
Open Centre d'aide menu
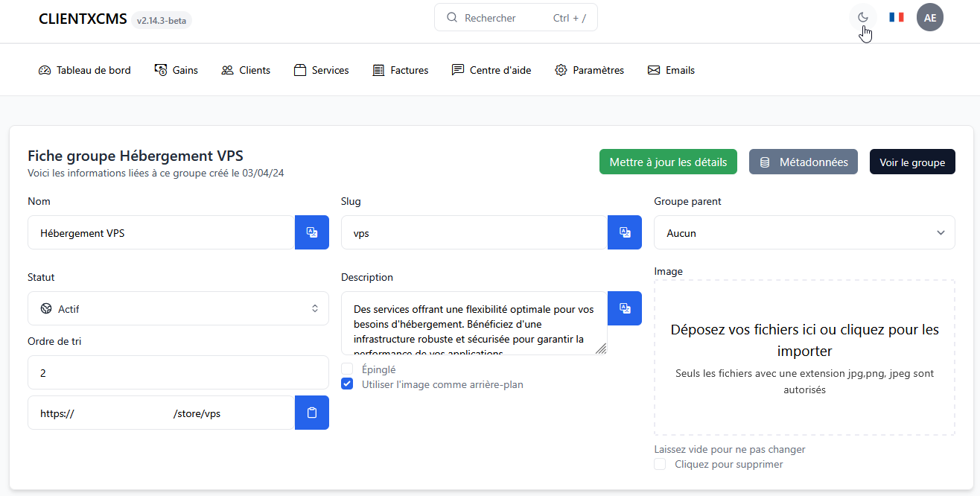(x=491, y=70)
